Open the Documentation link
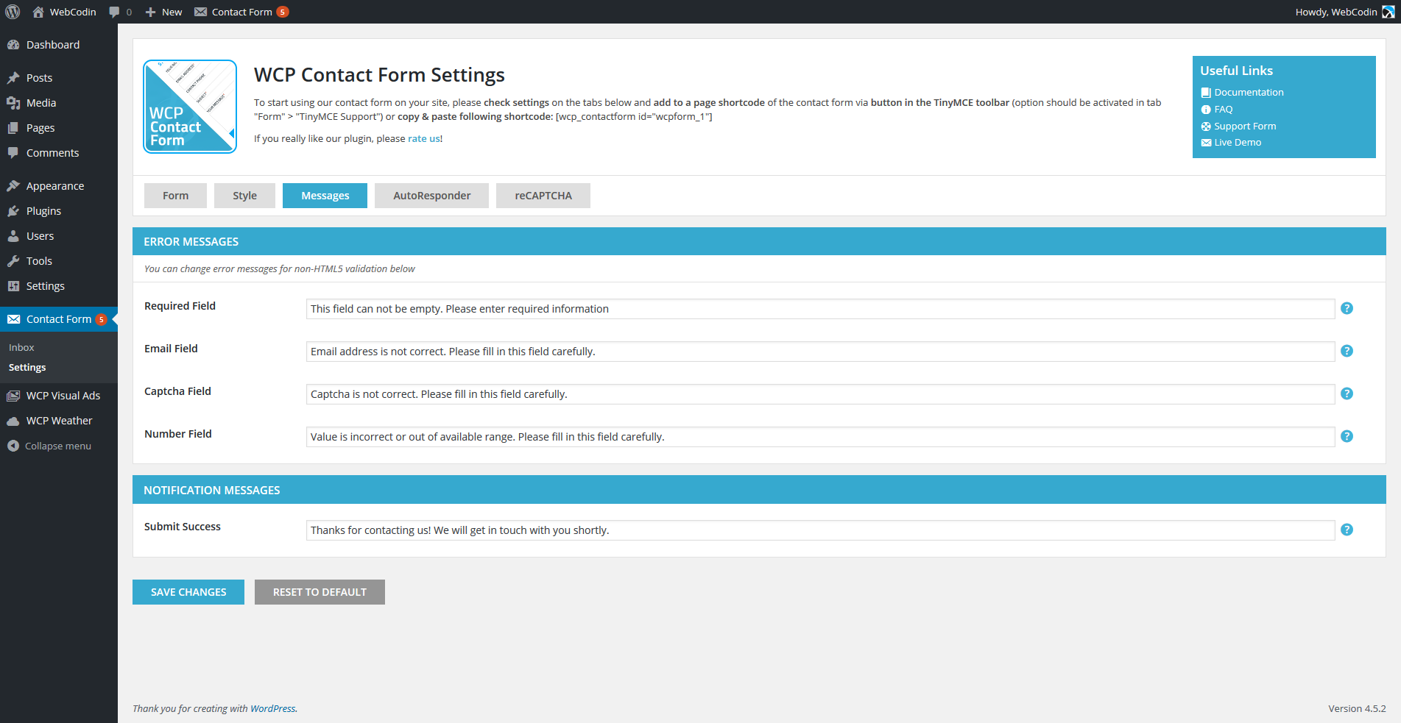The width and height of the screenshot is (1401, 723). pyautogui.click(x=1249, y=92)
